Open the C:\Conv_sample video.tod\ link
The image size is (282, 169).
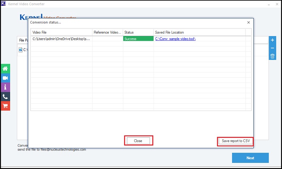(175, 39)
